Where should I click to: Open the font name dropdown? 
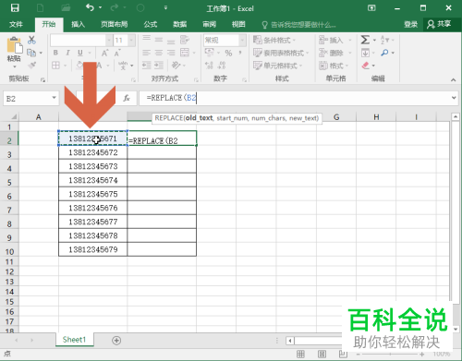[109, 40]
